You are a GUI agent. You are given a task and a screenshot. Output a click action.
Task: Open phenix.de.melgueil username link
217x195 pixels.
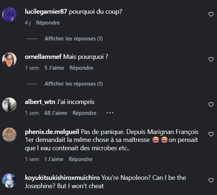click(52, 132)
